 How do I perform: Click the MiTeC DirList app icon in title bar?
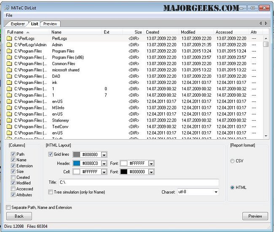click(x=7, y=8)
